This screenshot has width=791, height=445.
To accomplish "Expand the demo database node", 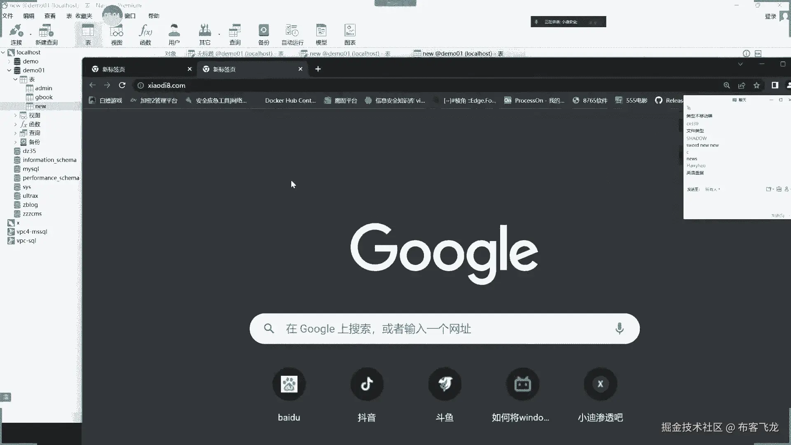I will pyautogui.click(x=9, y=61).
